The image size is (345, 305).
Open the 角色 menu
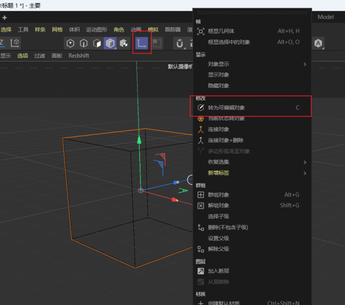point(119,29)
